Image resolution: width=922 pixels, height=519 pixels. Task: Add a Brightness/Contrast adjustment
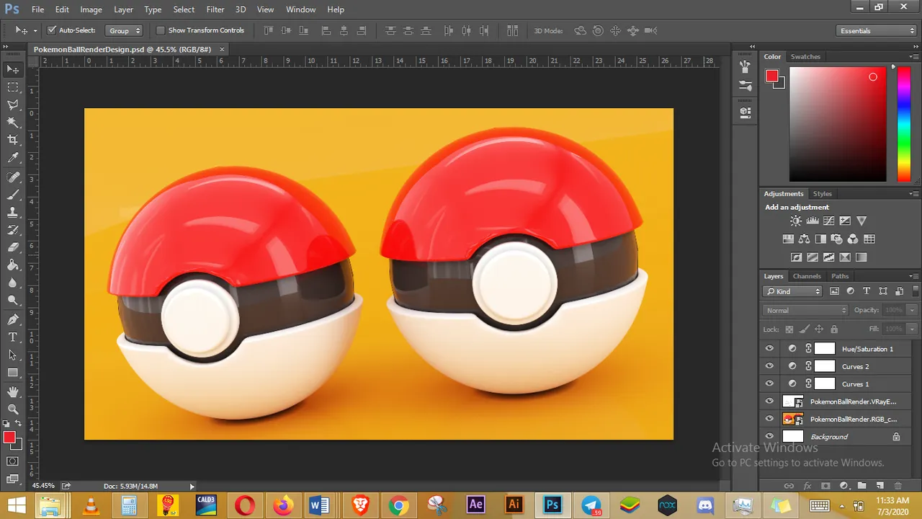pos(796,221)
